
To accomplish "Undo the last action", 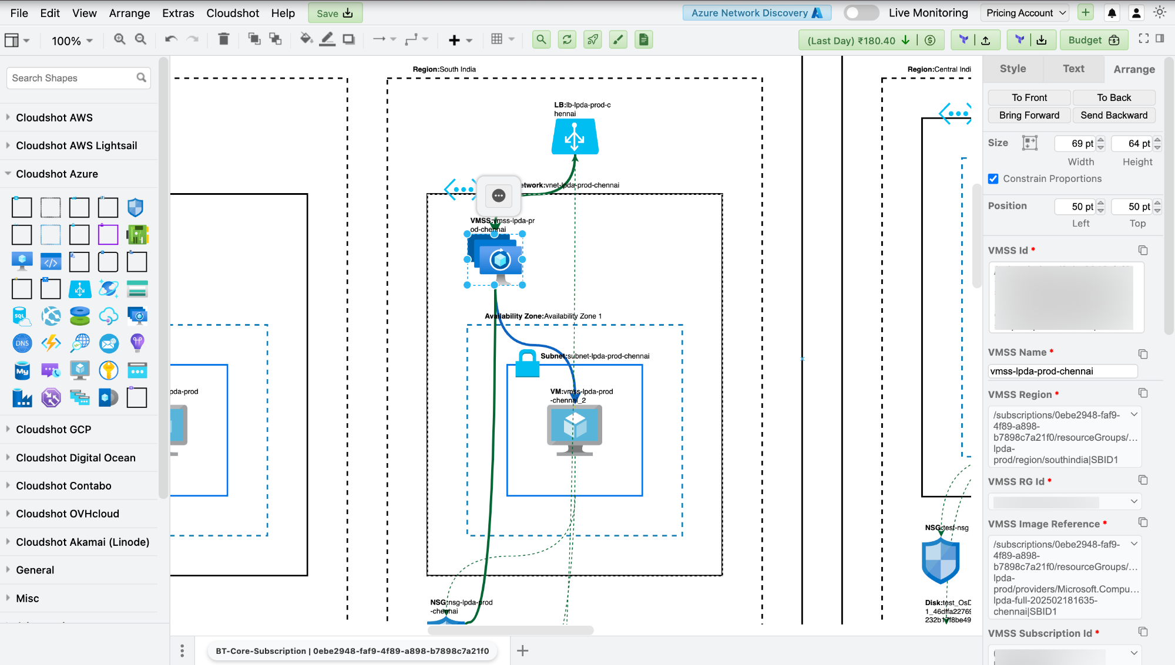I will 171,39.
